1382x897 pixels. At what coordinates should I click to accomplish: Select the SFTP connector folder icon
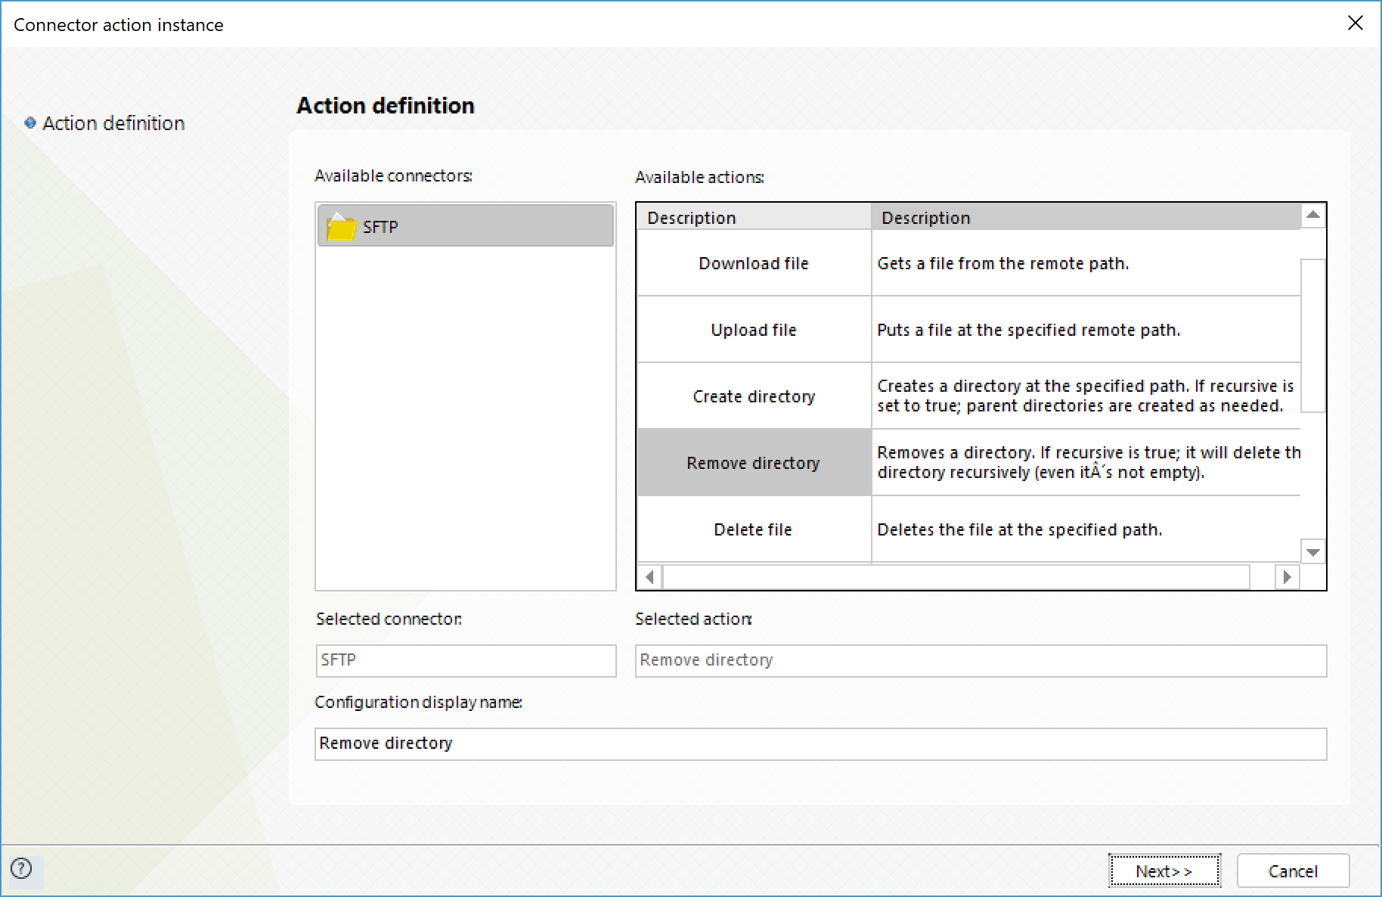click(341, 226)
